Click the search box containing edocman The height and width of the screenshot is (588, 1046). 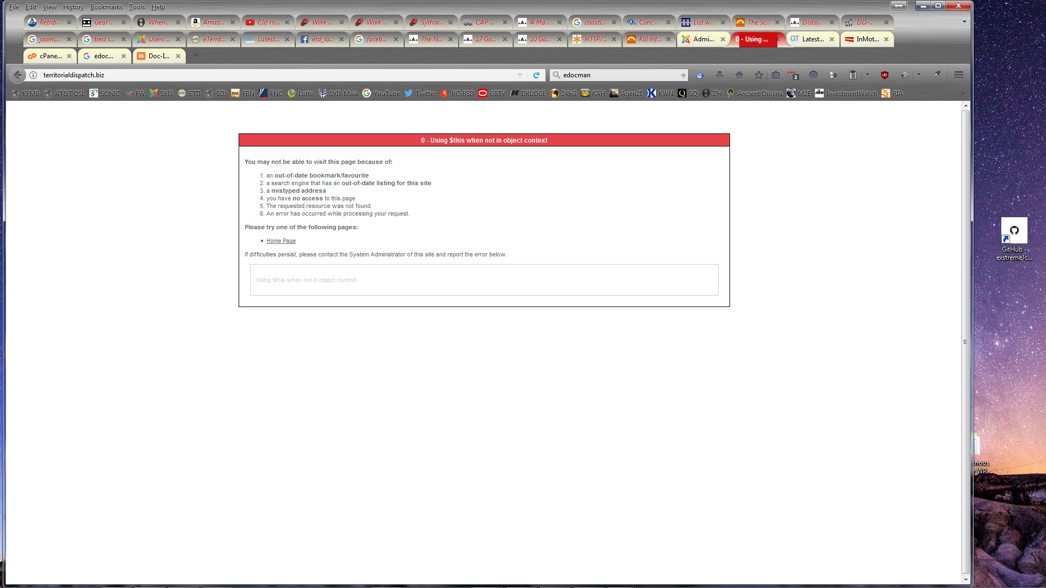click(618, 75)
